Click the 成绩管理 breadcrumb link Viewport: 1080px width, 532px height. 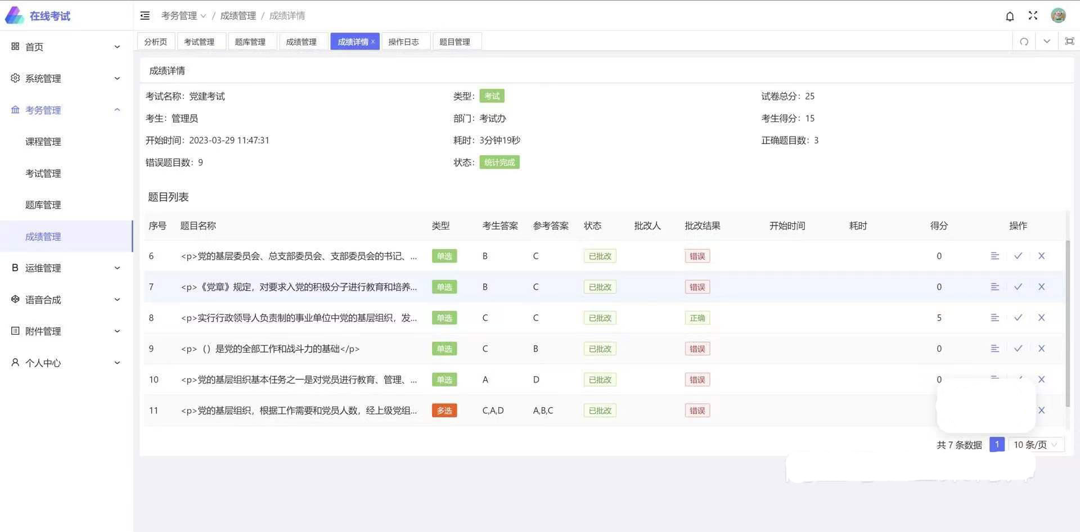238,16
